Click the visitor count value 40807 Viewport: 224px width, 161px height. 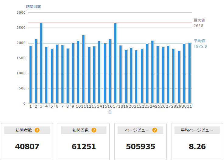(27, 146)
